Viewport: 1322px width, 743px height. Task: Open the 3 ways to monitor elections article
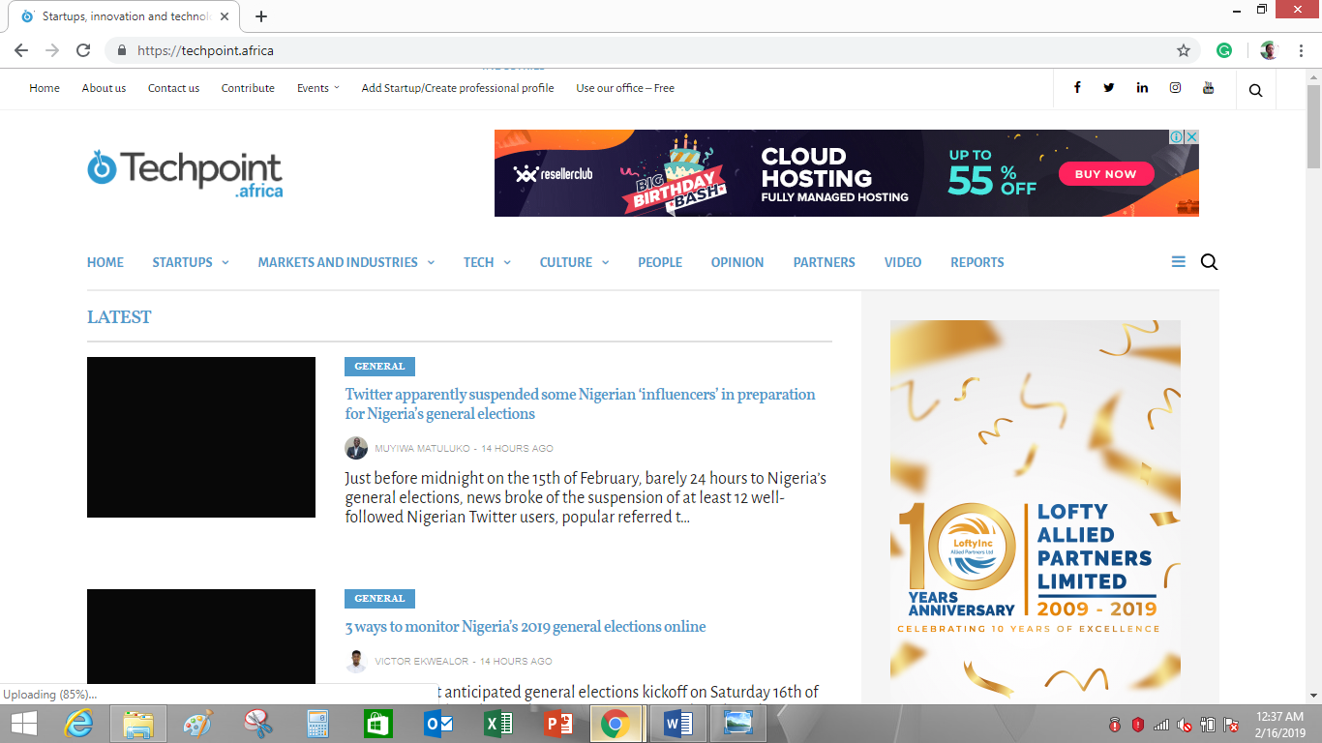click(526, 627)
